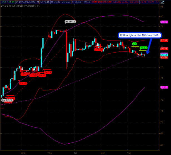Click the Mon date label on time axis

coord(103,153)
